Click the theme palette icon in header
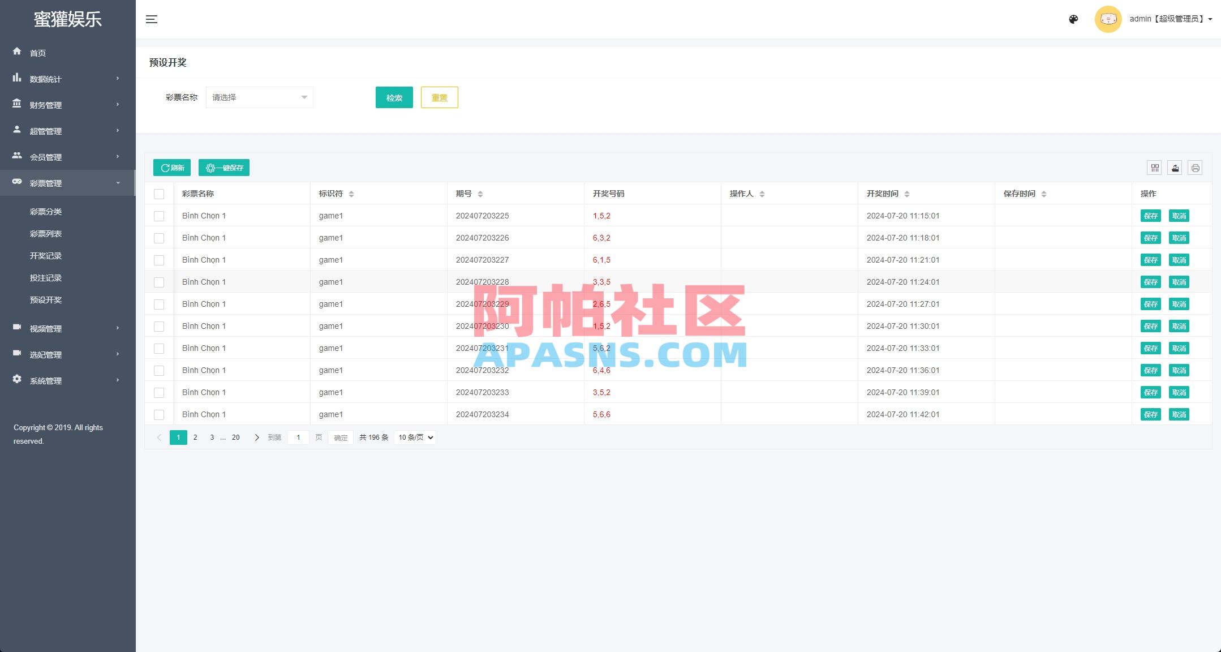1221x652 pixels. coord(1073,19)
